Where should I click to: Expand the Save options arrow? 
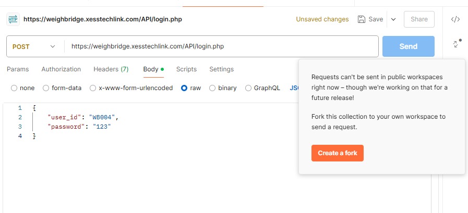click(393, 19)
